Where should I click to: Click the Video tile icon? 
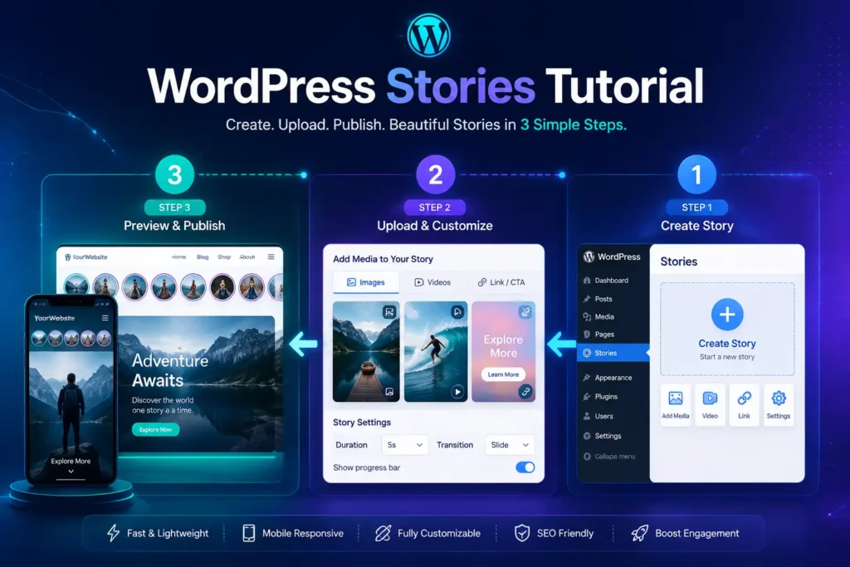(710, 398)
